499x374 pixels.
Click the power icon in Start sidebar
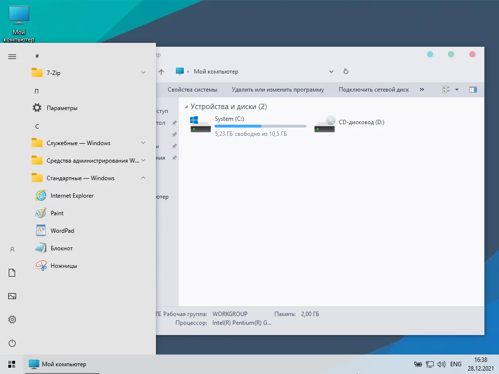click(x=12, y=343)
